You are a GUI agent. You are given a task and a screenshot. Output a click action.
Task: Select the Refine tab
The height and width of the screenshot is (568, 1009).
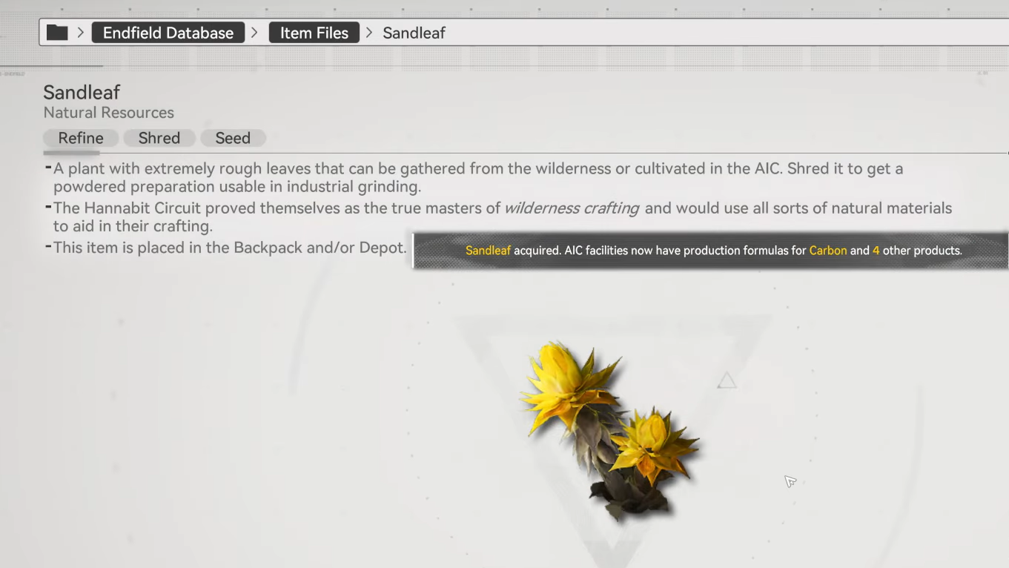[81, 138]
